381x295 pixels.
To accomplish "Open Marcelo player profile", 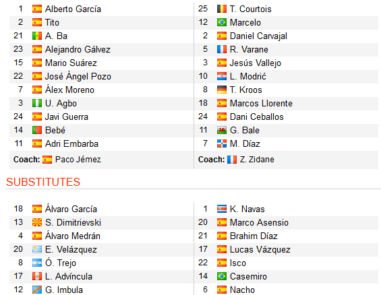I will 245,22.
